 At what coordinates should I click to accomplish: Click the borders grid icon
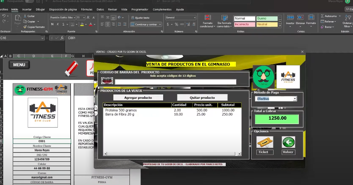click(72, 24)
